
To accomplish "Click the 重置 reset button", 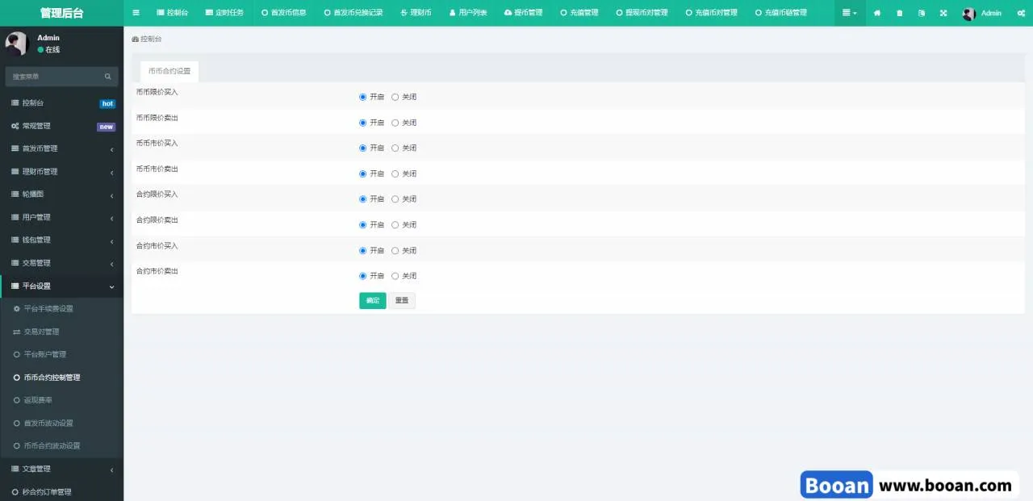I will (x=402, y=301).
